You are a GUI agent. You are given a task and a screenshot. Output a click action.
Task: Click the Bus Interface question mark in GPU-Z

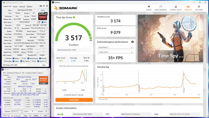tap(47, 28)
